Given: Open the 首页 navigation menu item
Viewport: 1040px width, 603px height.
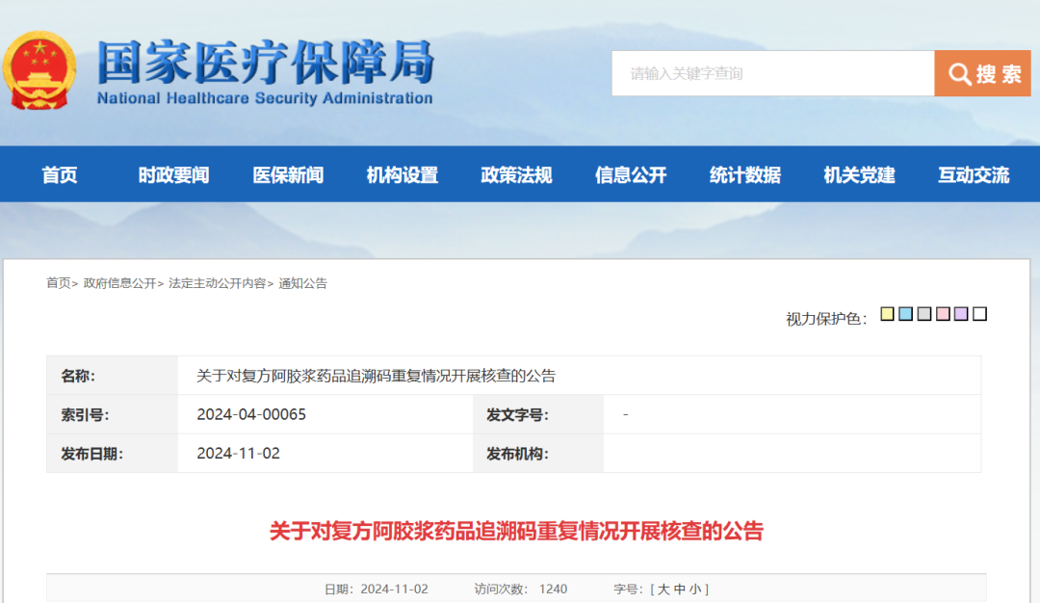Looking at the screenshot, I should 60,175.
